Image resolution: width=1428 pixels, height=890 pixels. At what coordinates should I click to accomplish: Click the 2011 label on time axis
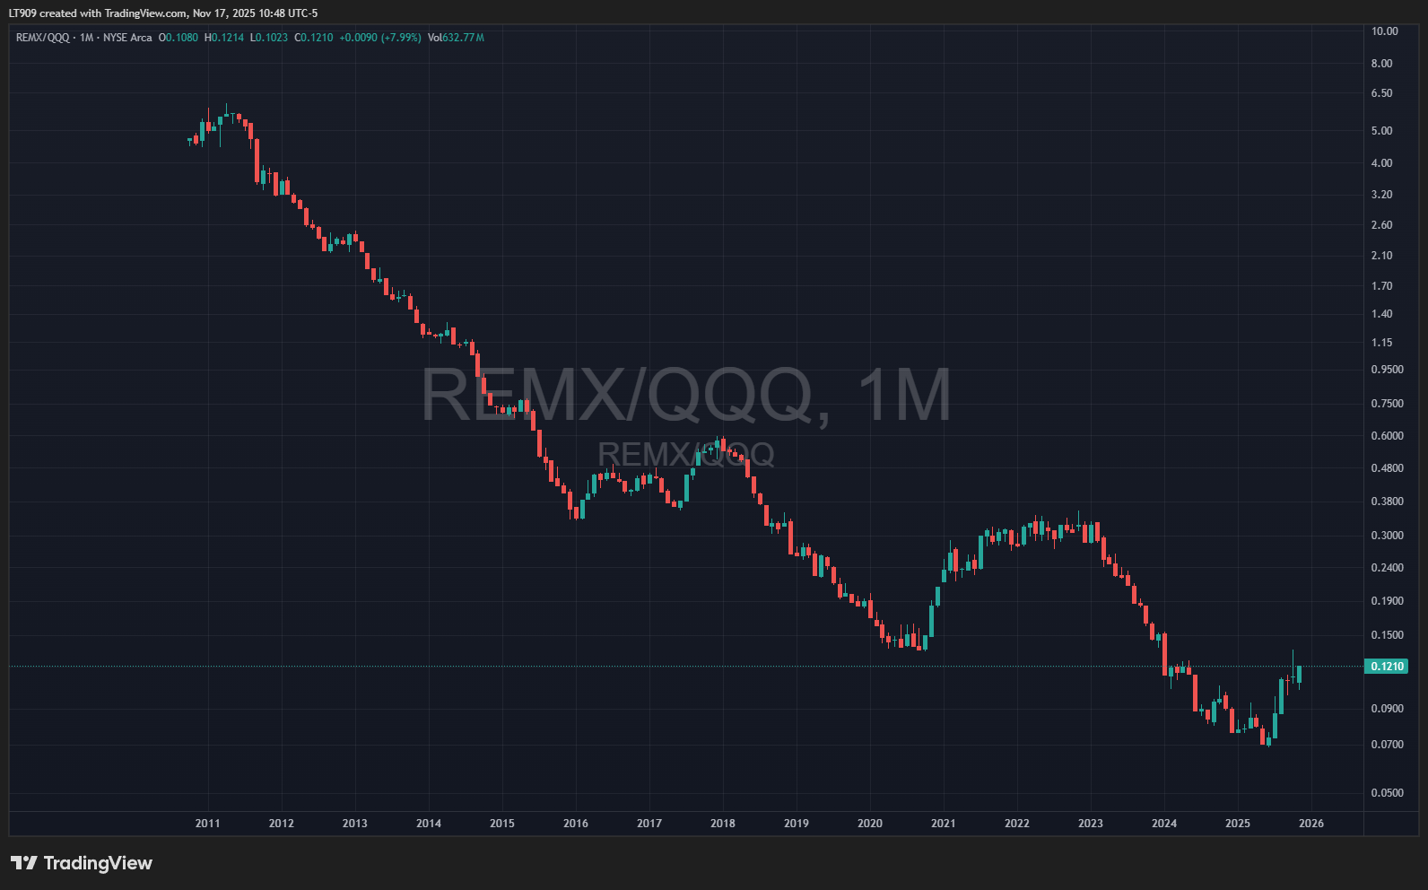pos(208,824)
